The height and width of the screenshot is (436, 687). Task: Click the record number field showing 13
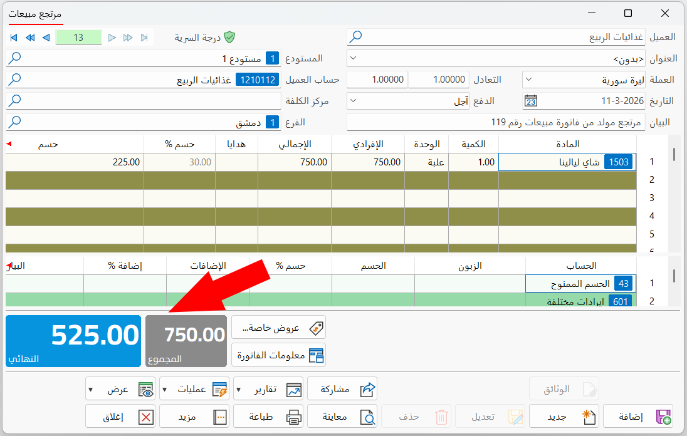click(79, 38)
